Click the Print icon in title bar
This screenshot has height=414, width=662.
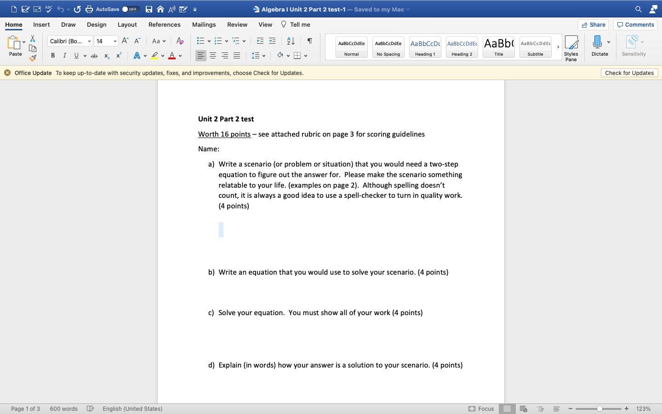(x=89, y=9)
